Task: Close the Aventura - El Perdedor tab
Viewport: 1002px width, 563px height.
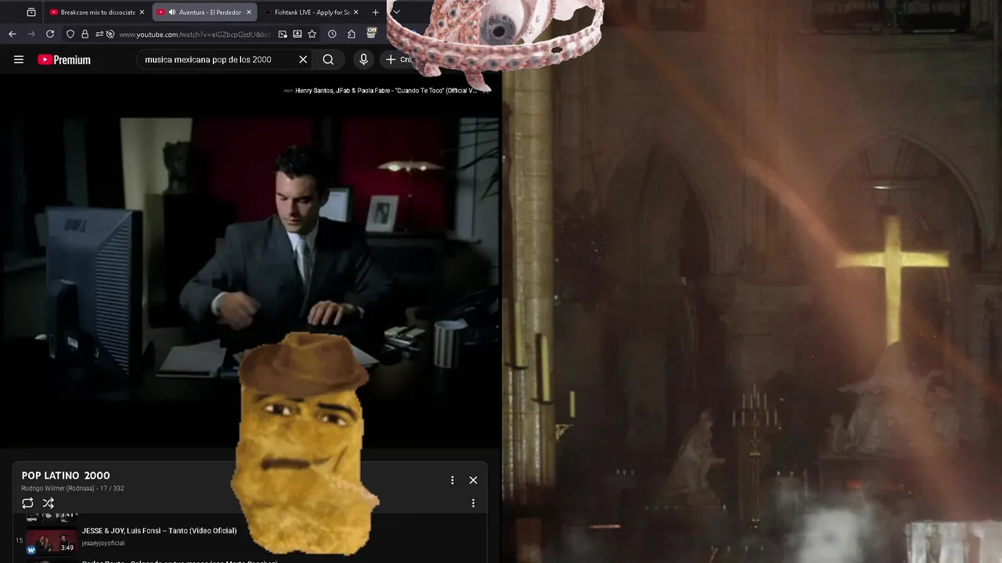Action: point(249,13)
